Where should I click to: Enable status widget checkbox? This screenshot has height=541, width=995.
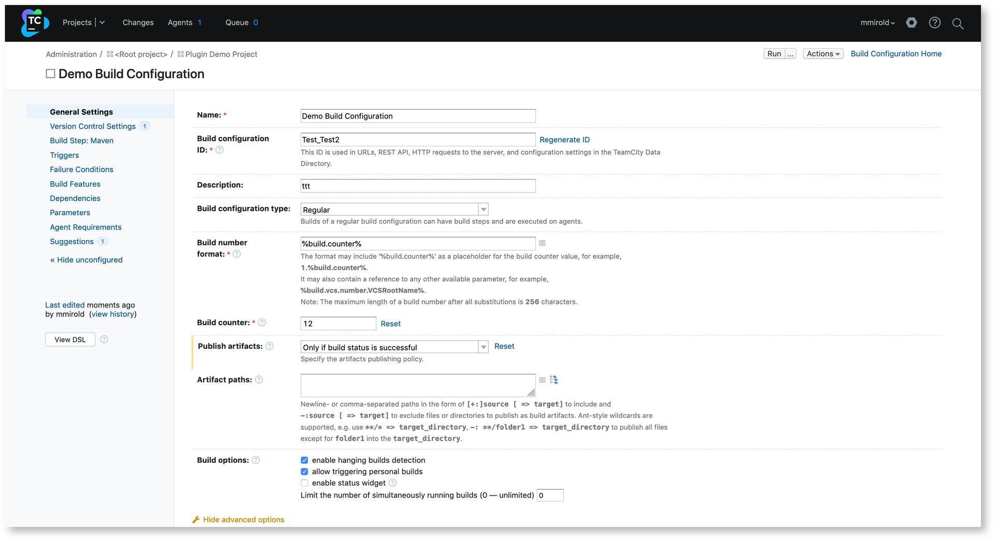tap(305, 483)
